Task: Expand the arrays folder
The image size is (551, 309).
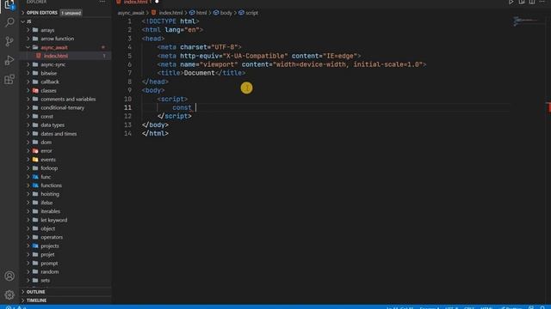Action: [x=28, y=30]
